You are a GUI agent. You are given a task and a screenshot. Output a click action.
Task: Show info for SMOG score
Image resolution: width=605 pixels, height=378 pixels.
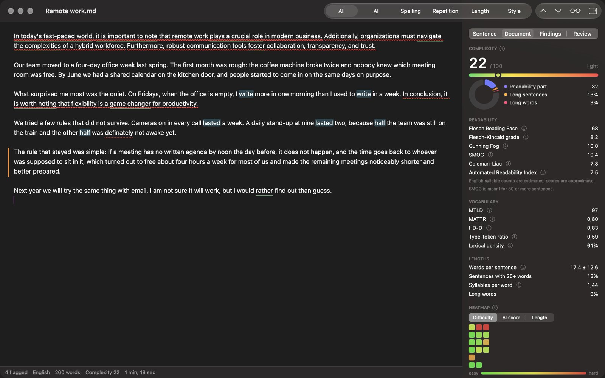pos(490,155)
